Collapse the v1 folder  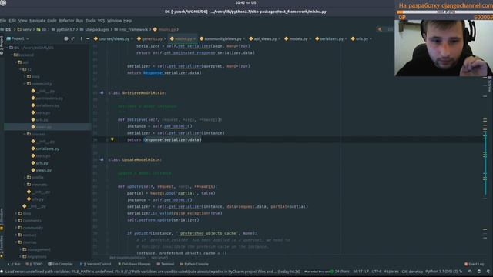(21, 69)
